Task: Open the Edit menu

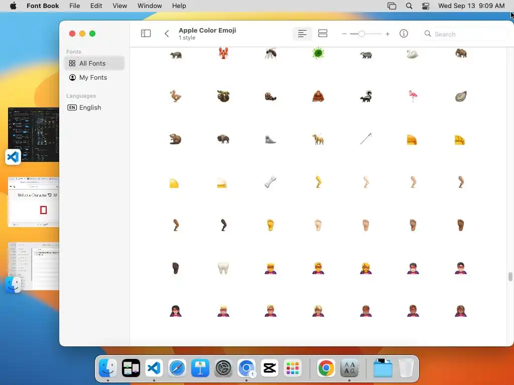Action: 96,6
